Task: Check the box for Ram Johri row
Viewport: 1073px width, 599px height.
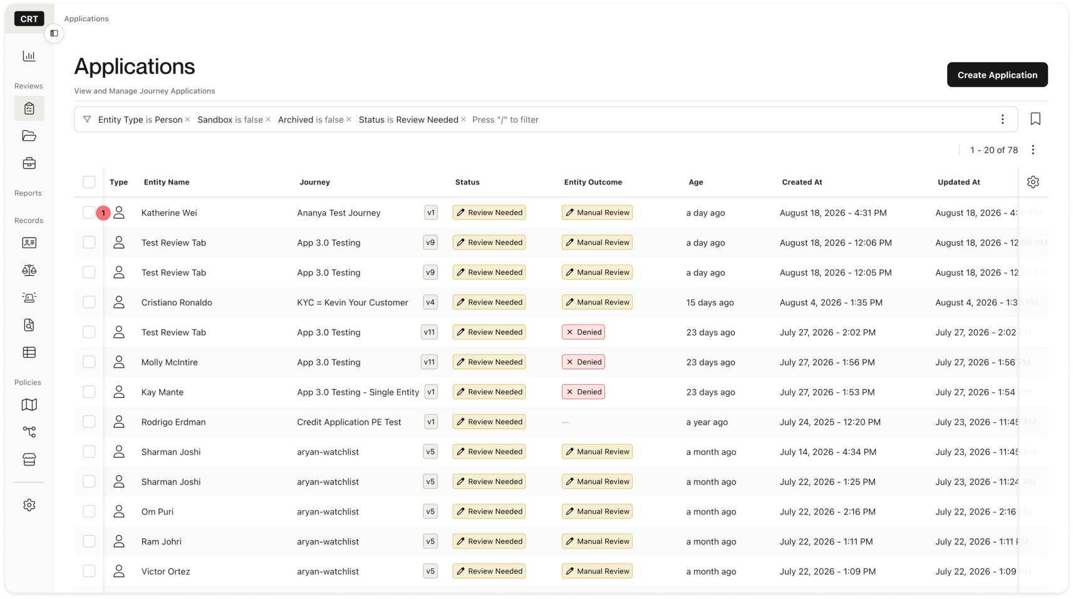Action: (x=89, y=541)
